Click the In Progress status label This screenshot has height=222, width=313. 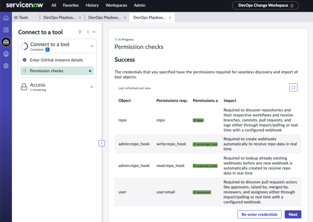(x=126, y=39)
